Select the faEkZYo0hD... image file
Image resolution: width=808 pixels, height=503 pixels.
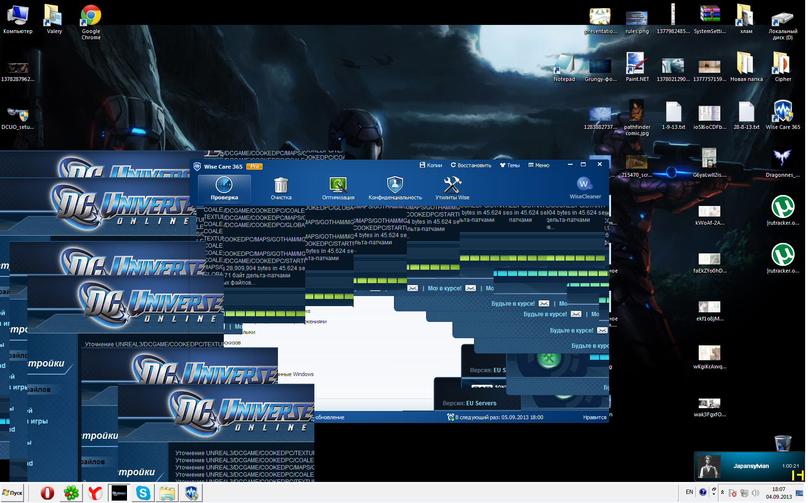710,263
